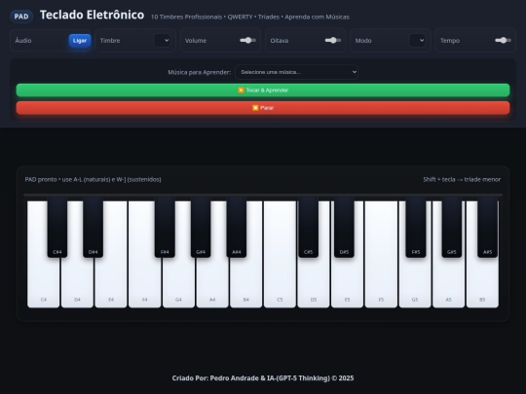The width and height of the screenshot is (526, 394).
Task: Play the G#4 black key
Action: point(201,227)
